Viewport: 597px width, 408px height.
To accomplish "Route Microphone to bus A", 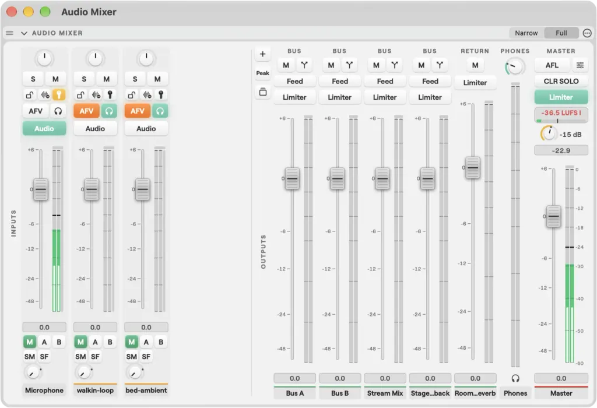I will [x=44, y=342].
